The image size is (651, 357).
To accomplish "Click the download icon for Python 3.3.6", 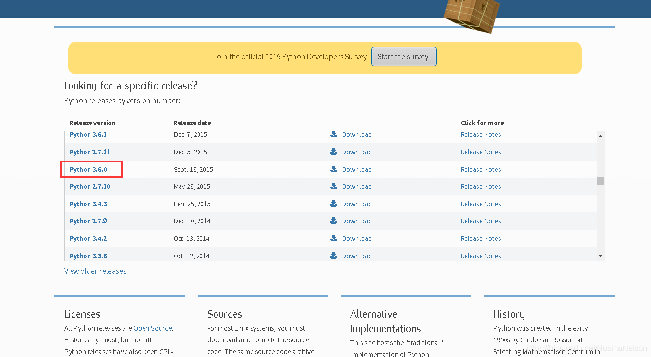I will point(334,256).
